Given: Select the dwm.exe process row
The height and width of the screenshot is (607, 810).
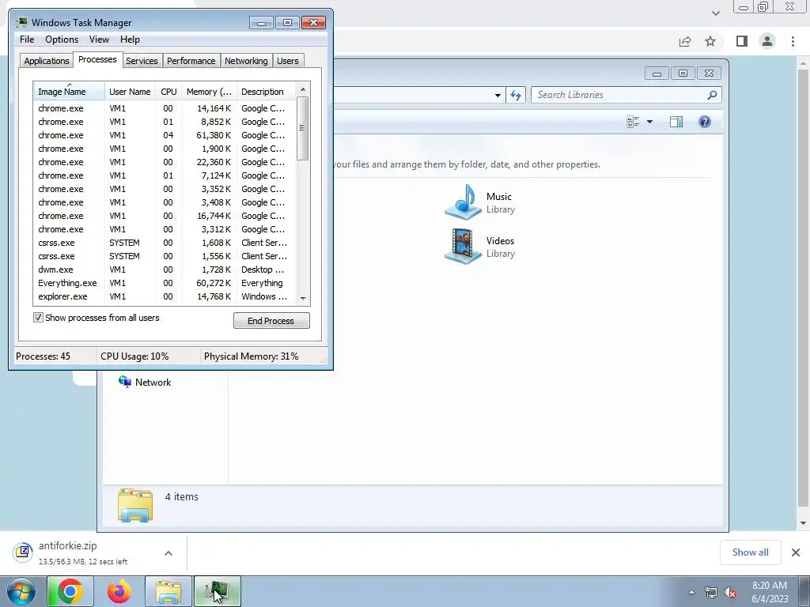Looking at the screenshot, I should coord(165,270).
